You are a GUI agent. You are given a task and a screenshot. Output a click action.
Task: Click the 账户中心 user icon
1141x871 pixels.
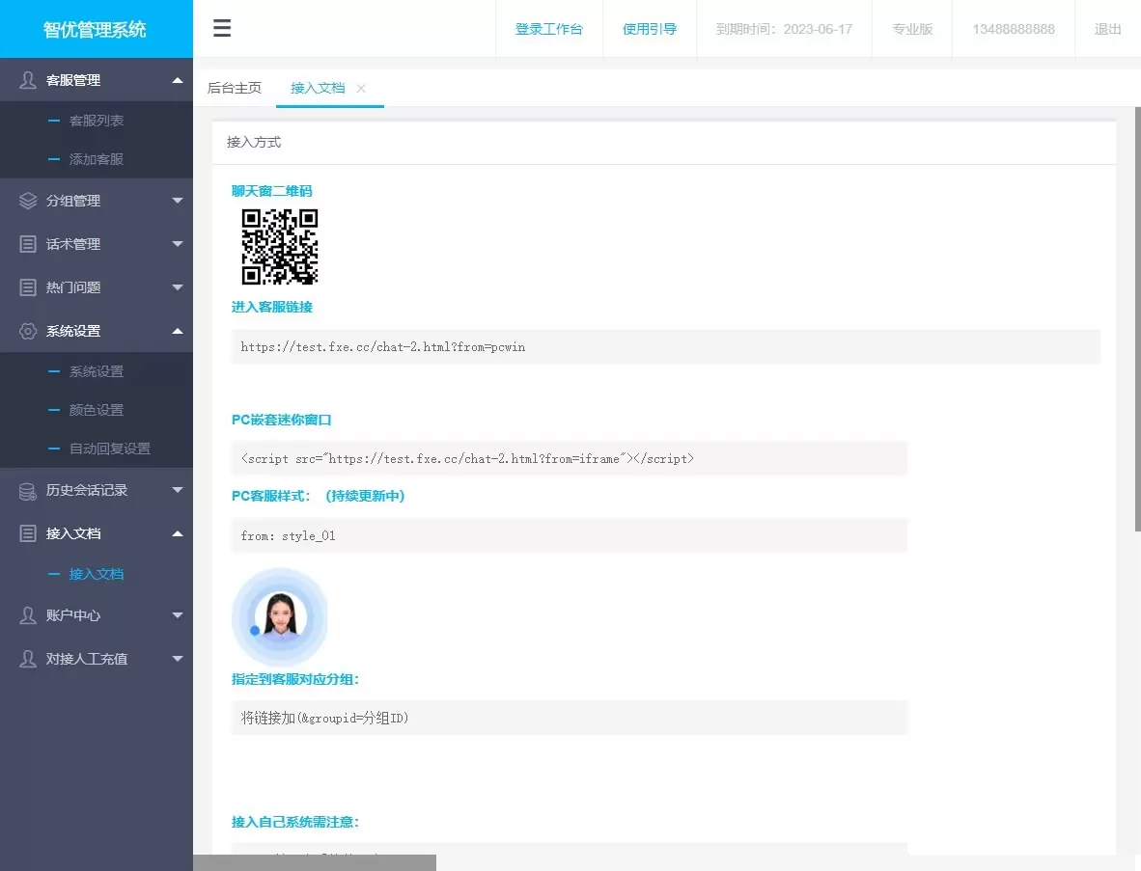coord(28,615)
